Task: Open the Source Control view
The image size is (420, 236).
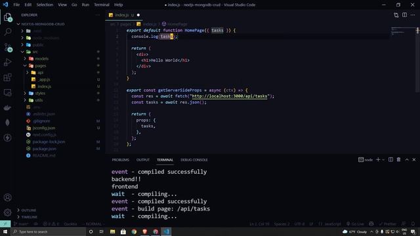Action: pyautogui.click(x=7, y=47)
